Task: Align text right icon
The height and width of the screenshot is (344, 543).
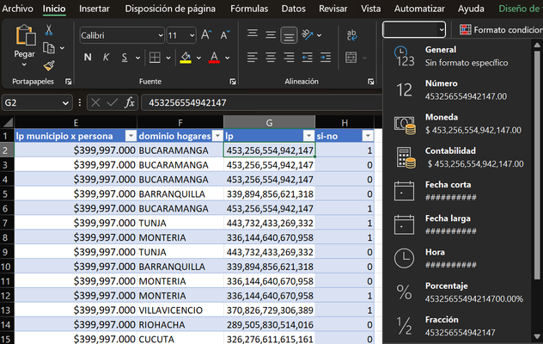Action: click(x=289, y=58)
